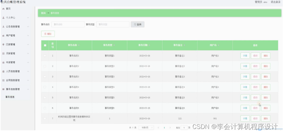283x133 pixels.
Task: Expand 日报管理 menu chevron
Action: pyautogui.click(x=28, y=44)
